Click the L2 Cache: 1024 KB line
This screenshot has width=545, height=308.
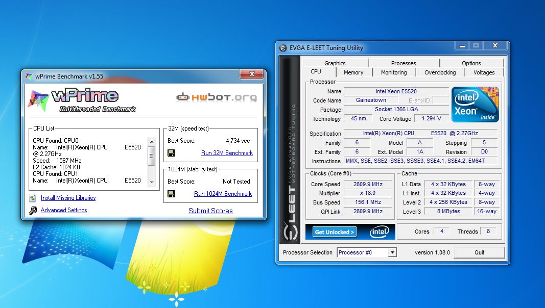56,167
